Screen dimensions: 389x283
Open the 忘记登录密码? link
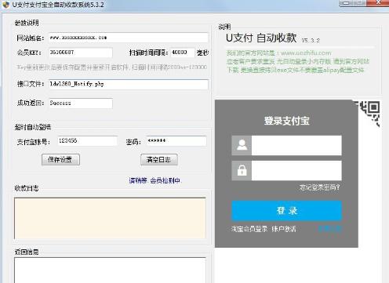319,187
